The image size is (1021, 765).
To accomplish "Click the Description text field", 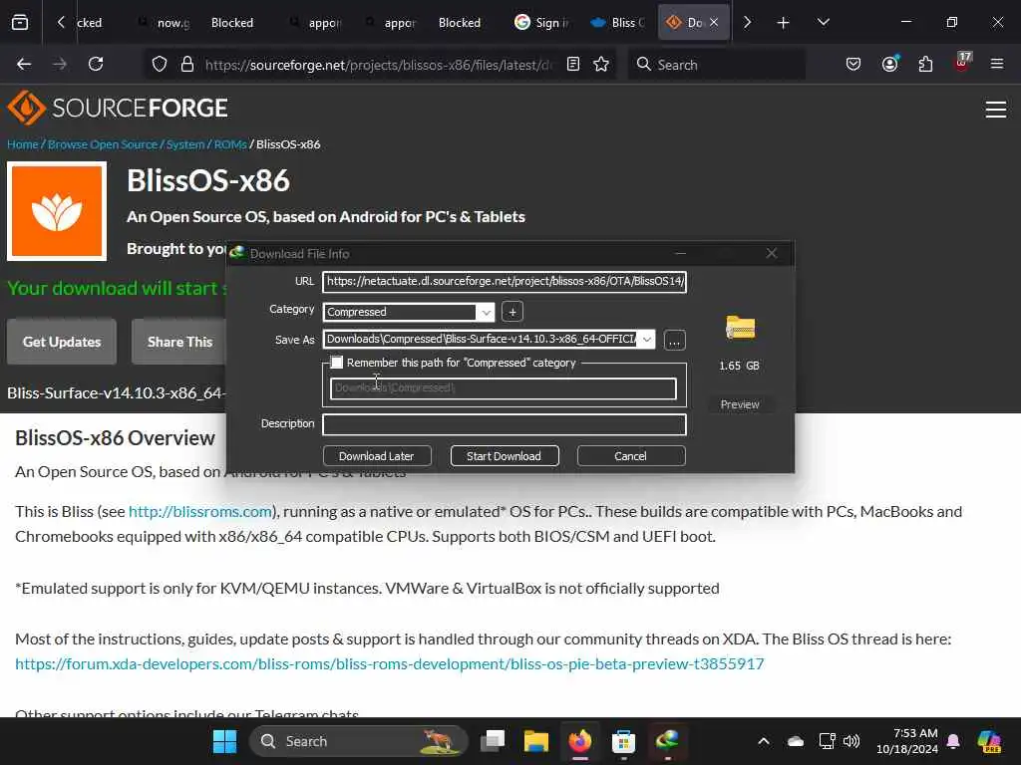I will click(x=505, y=424).
